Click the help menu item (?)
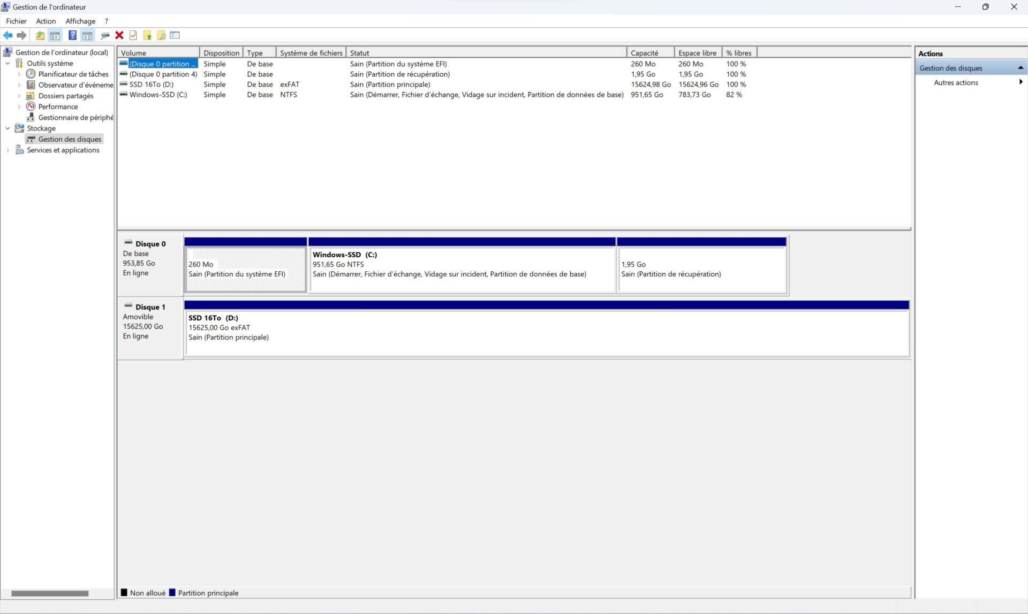Viewport: 1028px width, 614px height. click(x=104, y=20)
